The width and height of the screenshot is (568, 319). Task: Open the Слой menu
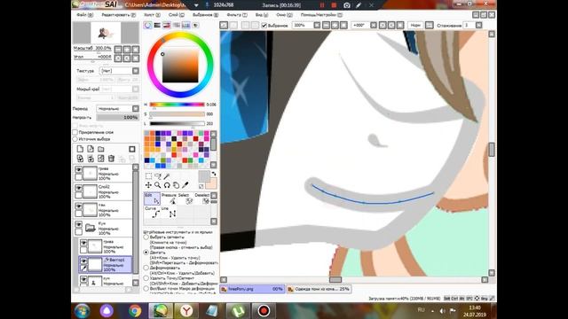point(177,15)
